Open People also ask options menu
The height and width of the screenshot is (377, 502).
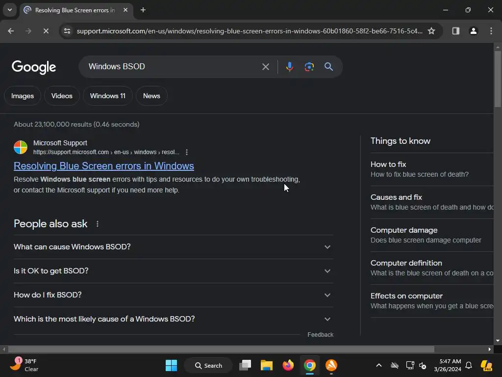coord(98,224)
